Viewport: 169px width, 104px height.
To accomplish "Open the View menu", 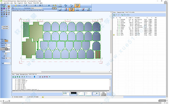I will click(12, 3).
